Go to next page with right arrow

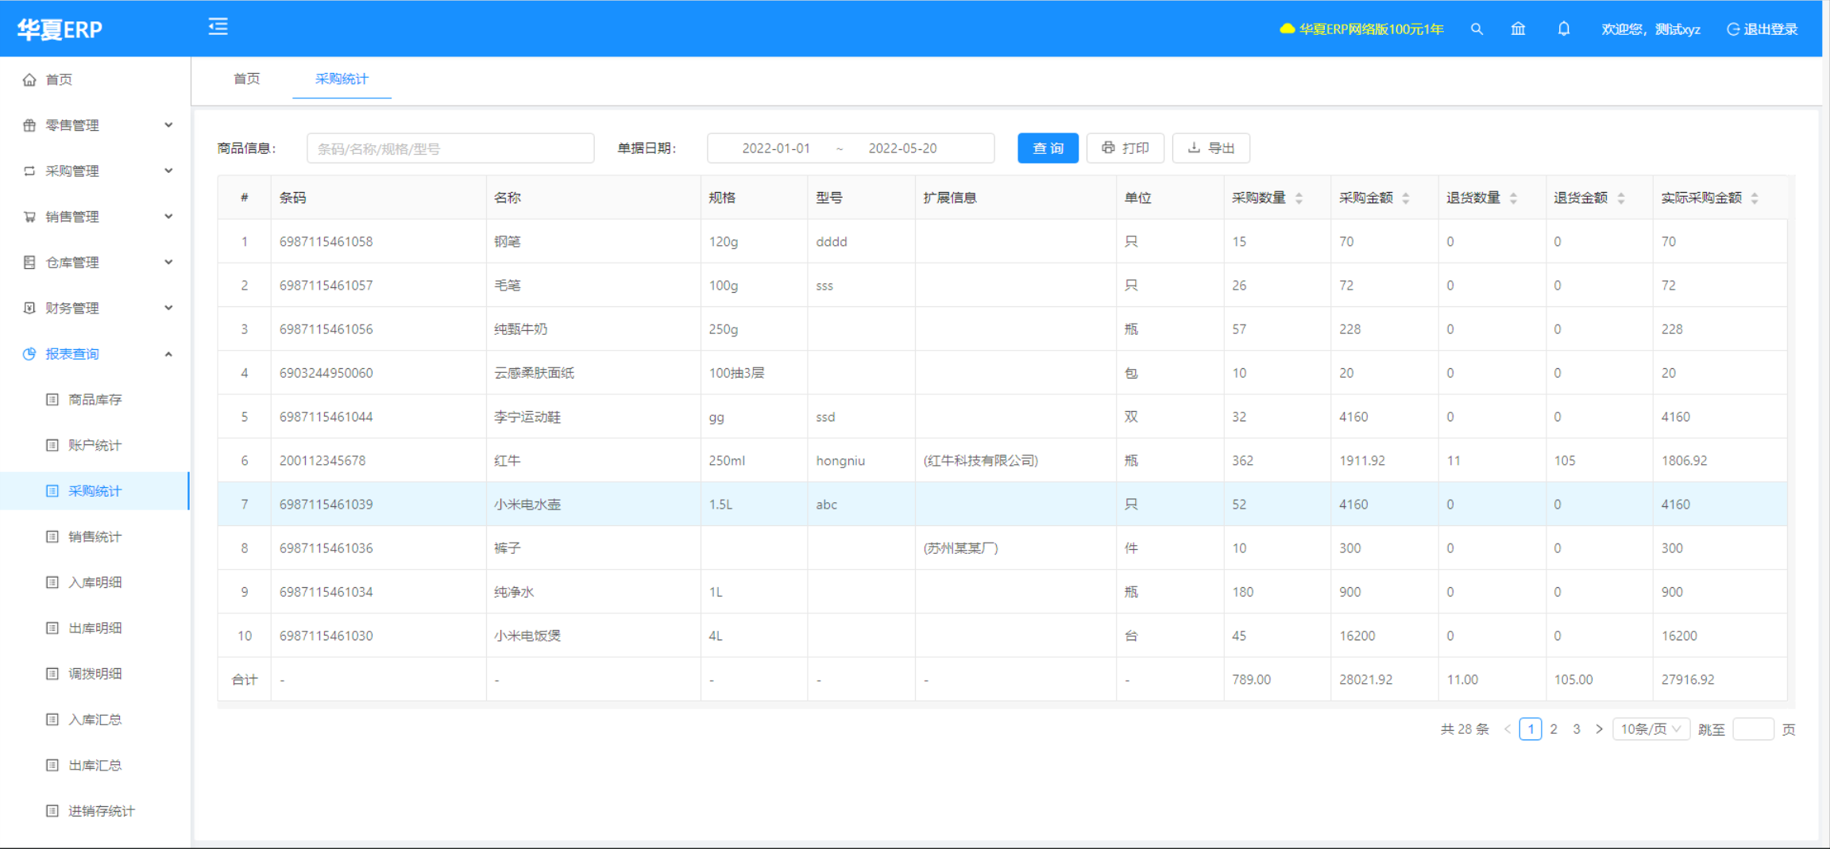tap(1599, 729)
